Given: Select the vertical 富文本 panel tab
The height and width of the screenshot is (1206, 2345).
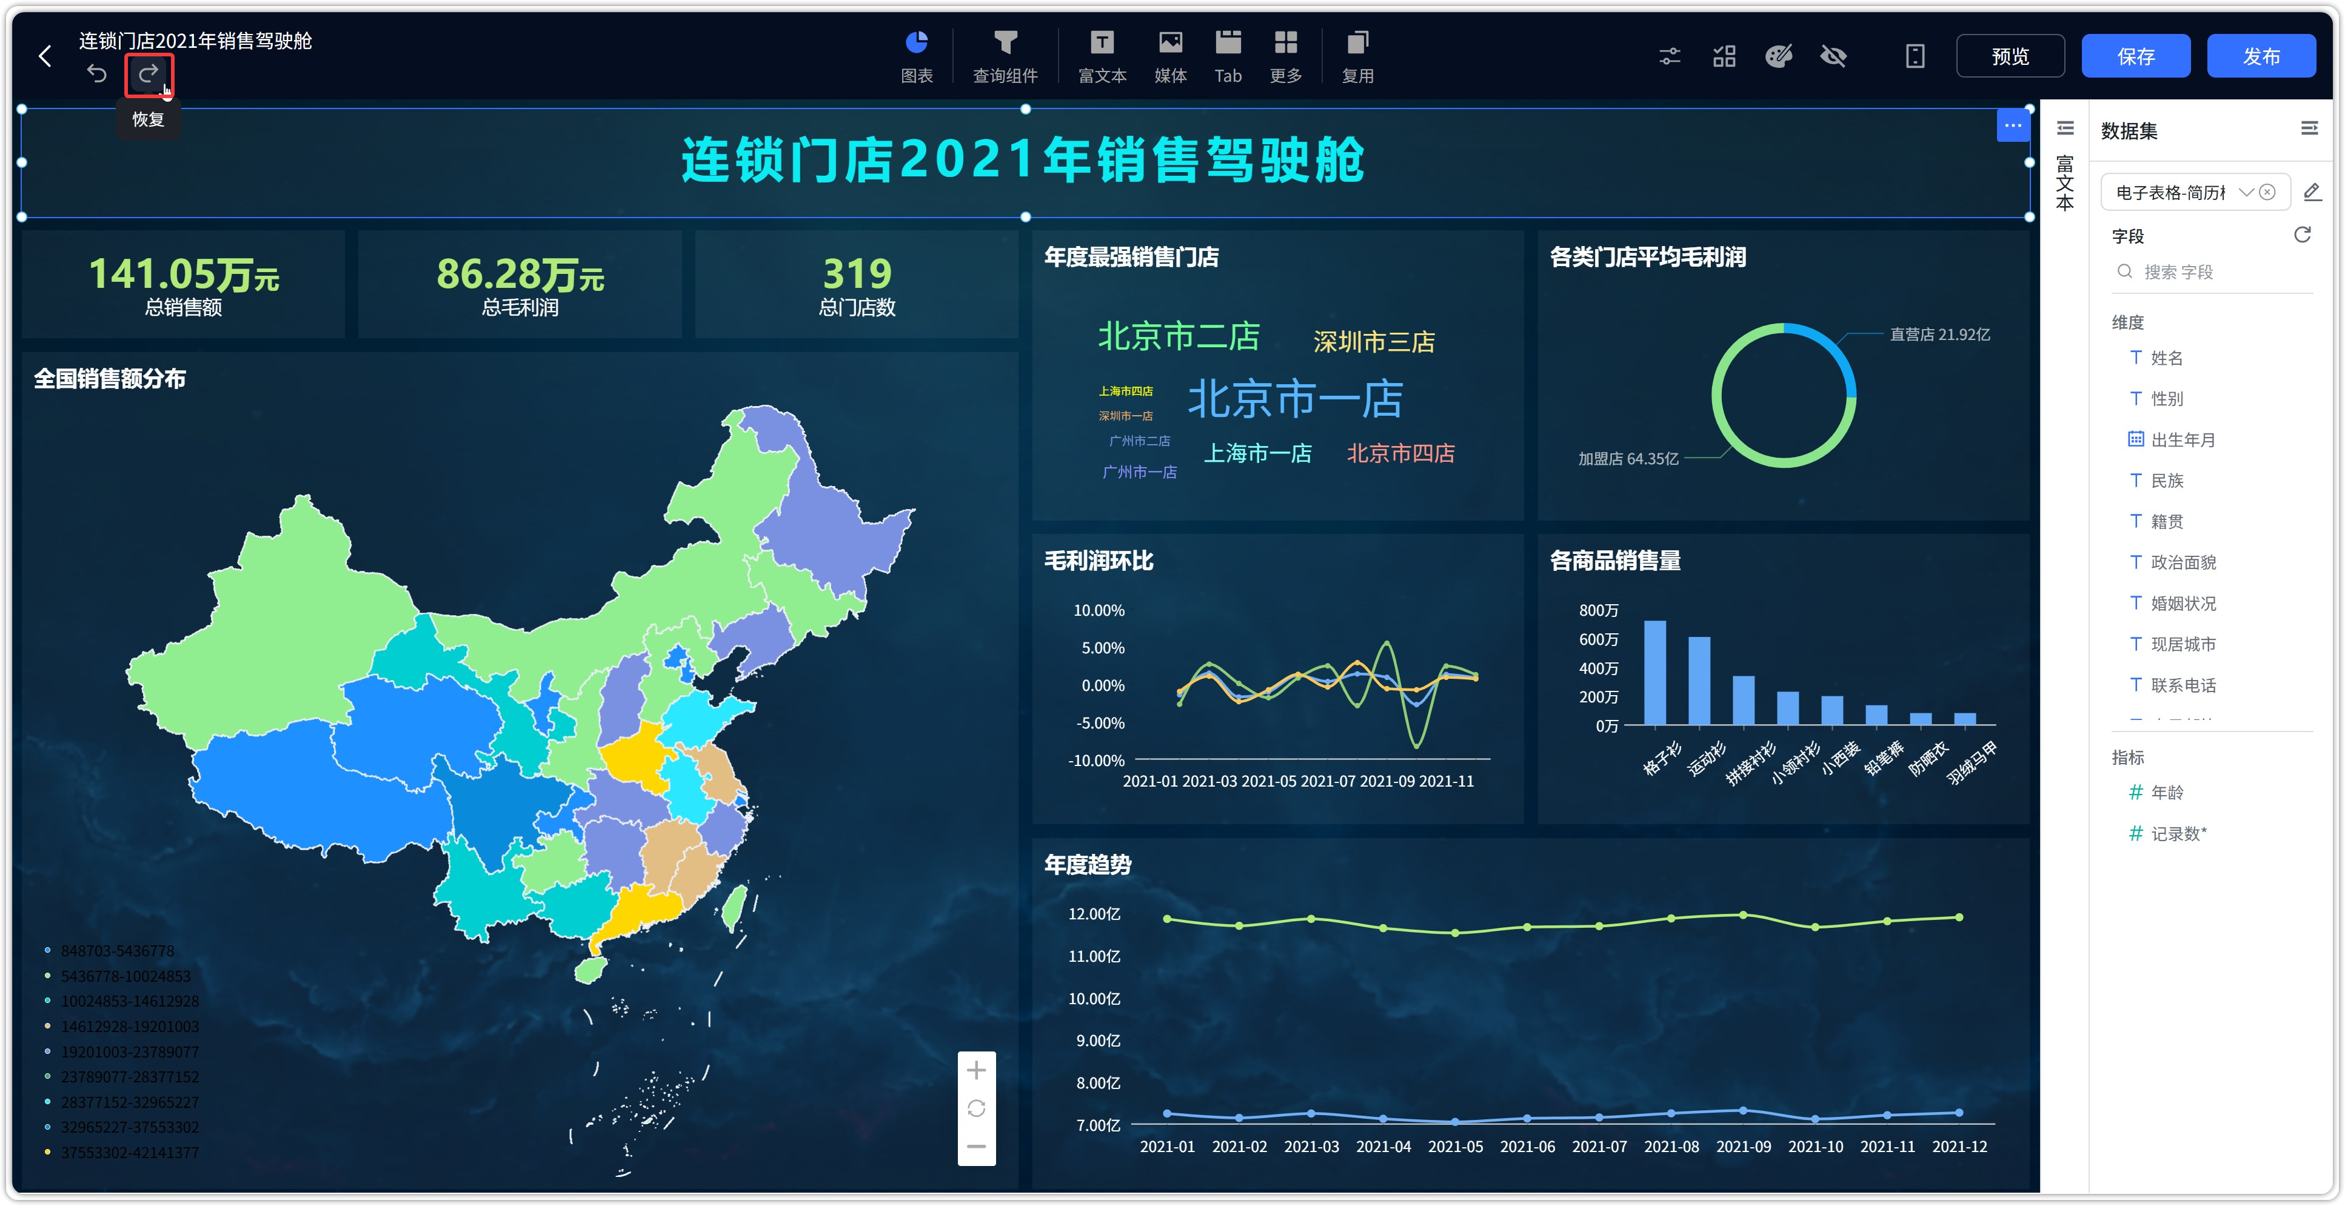Looking at the screenshot, I should [x=2065, y=183].
